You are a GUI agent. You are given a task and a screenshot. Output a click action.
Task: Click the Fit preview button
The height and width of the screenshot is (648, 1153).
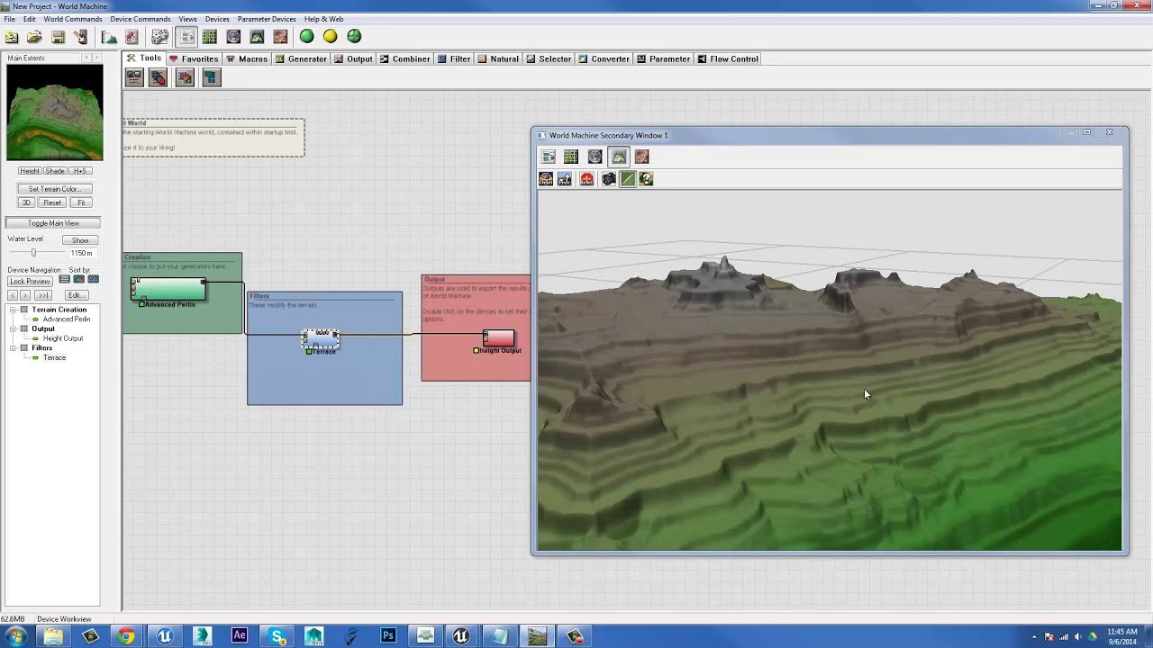[81, 202]
